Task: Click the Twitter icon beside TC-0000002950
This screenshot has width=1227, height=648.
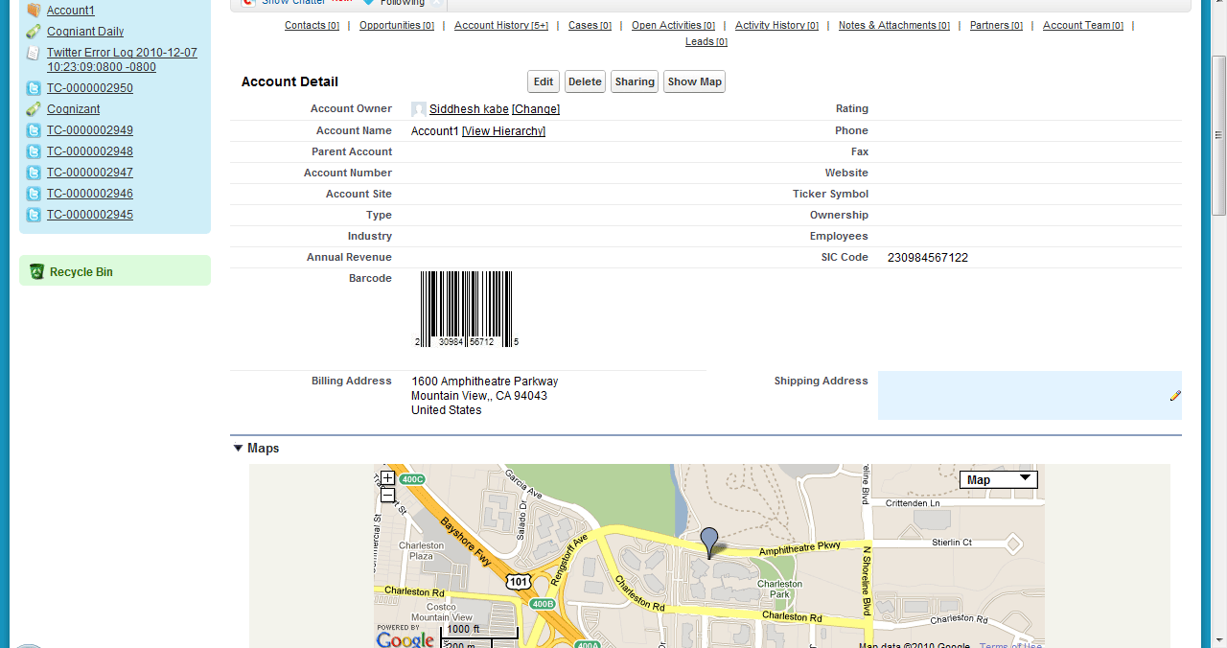Action: click(x=33, y=87)
